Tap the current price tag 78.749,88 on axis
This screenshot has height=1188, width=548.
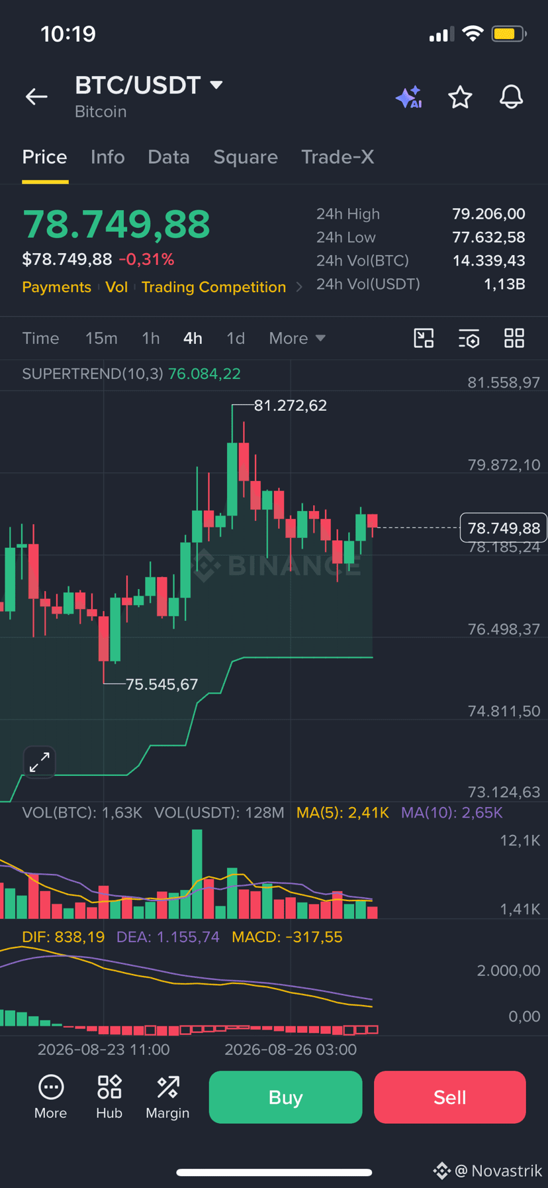tap(504, 527)
